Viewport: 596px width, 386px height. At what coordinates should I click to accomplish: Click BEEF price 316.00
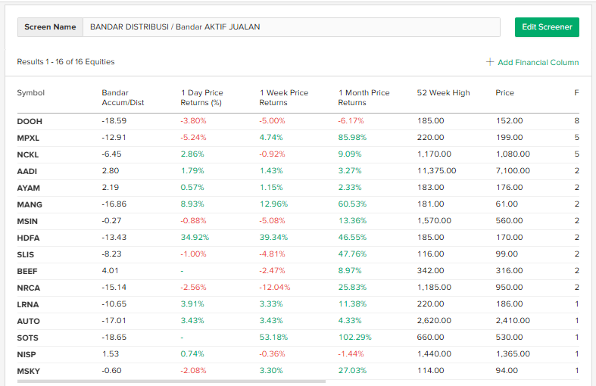510,271
